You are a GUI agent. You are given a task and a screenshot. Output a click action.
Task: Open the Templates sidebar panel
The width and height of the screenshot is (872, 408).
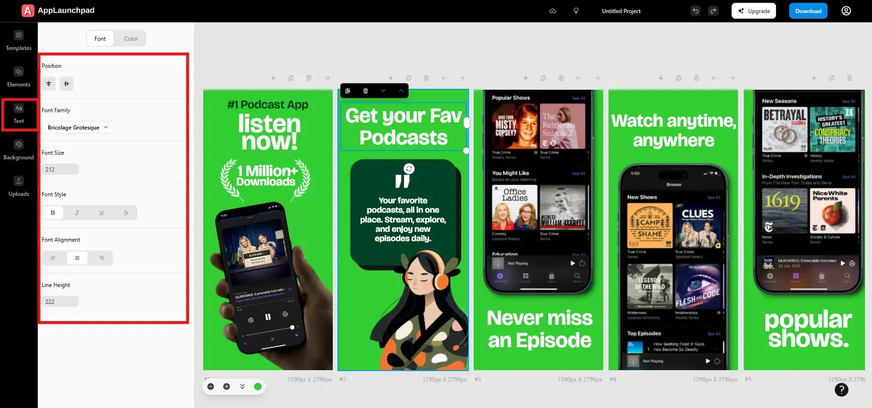pyautogui.click(x=19, y=41)
